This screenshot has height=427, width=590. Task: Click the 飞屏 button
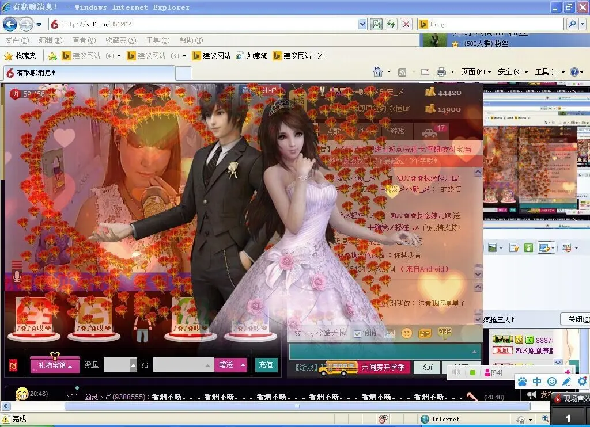click(x=427, y=367)
